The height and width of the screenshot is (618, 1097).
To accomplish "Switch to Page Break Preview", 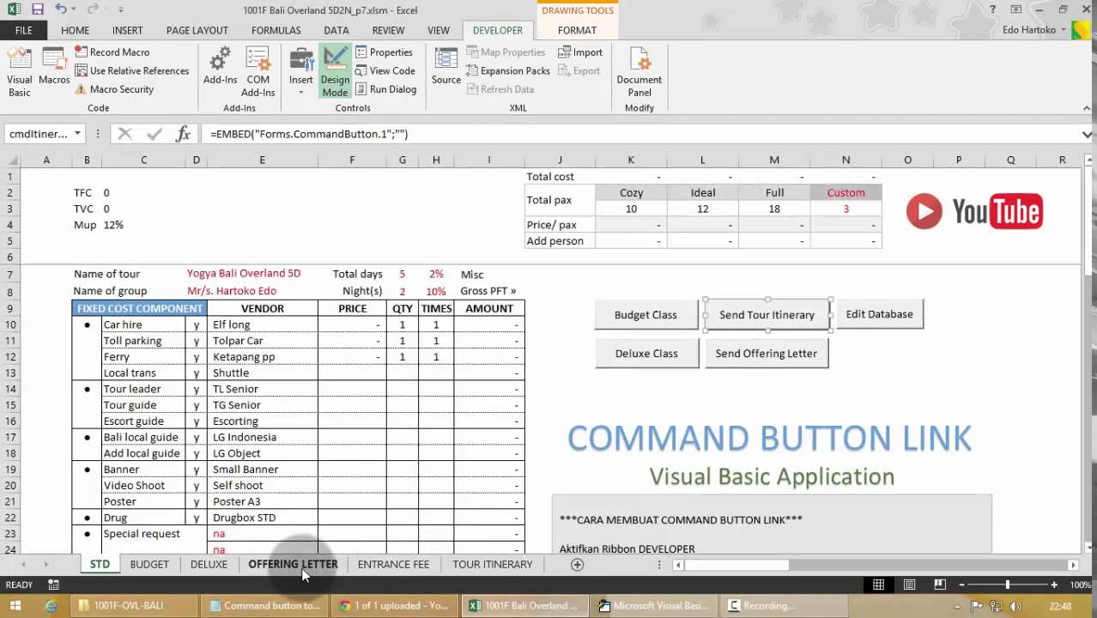I will point(940,585).
